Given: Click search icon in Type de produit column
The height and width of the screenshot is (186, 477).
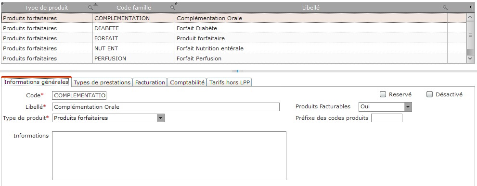Looking at the screenshot, I should [x=90, y=8].
